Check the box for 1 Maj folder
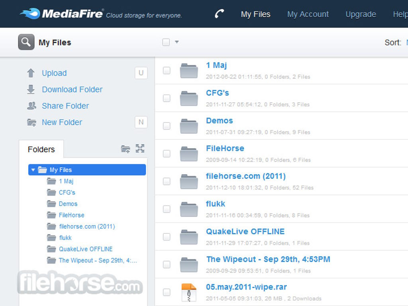The width and height of the screenshot is (408, 306). 167,71
